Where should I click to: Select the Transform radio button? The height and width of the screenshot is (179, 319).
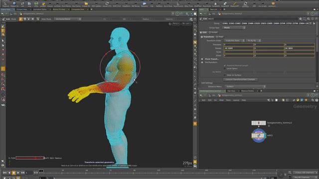(202, 37)
